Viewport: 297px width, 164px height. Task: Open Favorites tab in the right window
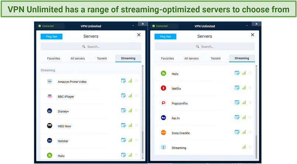click(x=167, y=58)
